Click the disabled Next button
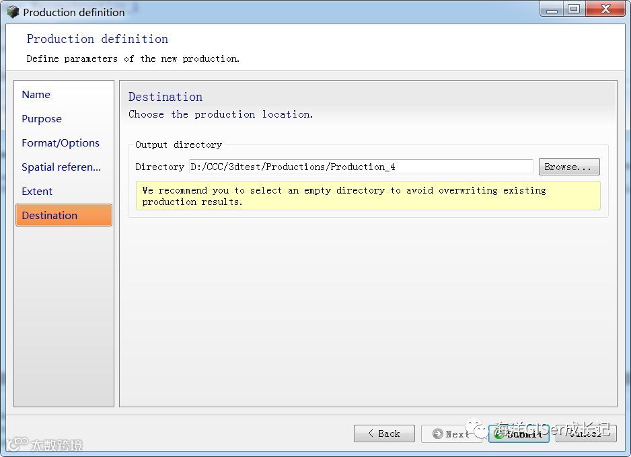The image size is (631, 457). 451,433
